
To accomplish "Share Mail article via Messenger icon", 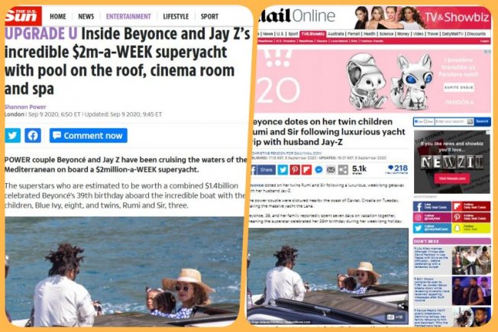I will pyautogui.click(x=319, y=169).
